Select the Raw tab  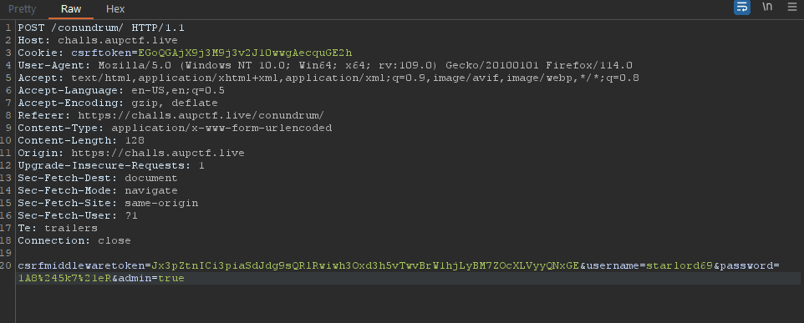pos(71,8)
